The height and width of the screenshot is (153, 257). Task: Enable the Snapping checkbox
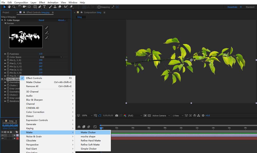click(99, 7)
